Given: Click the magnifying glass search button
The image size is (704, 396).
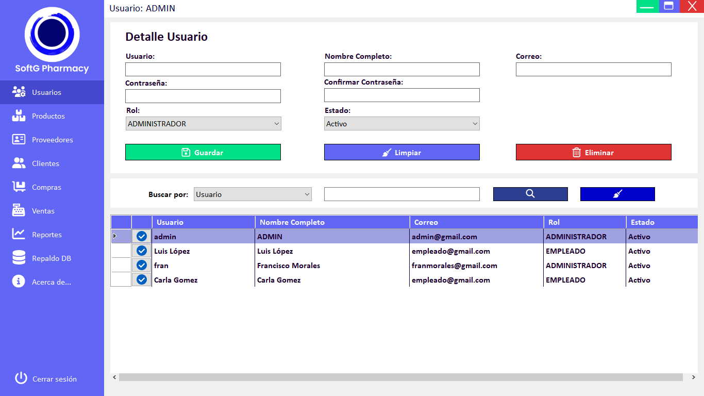Looking at the screenshot, I should [530, 194].
